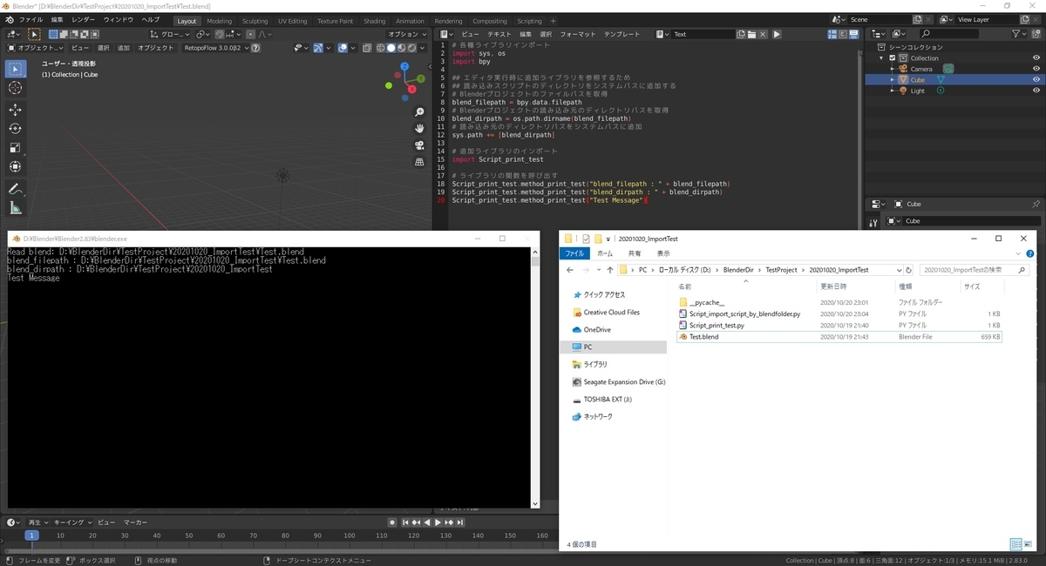Toggle line numbers in the text editor
Image resolution: width=1046 pixels, height=566 pixels.
pyautogui.click(x=833, y=34)
